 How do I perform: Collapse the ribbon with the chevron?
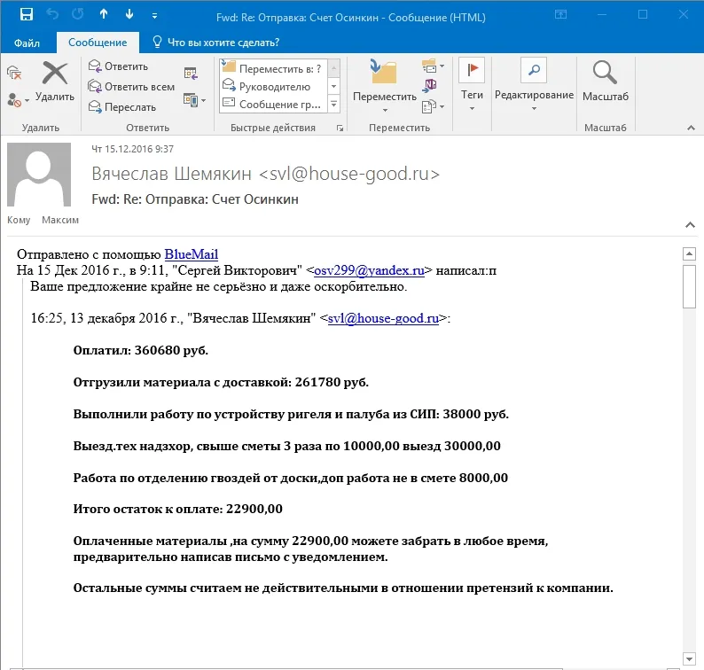click(x=691, y=129)
